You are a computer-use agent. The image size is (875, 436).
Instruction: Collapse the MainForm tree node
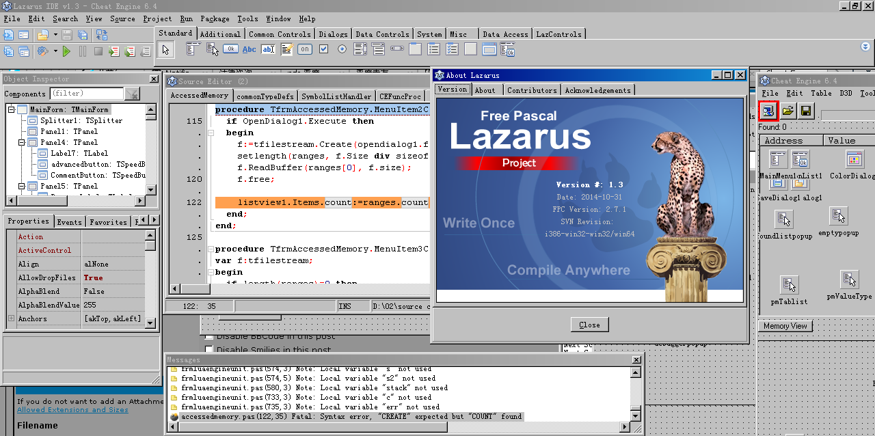[12, 109]
